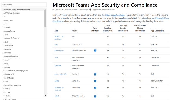
Task: Select ApproveSimple in the sidebar
Action: (9, 31)
